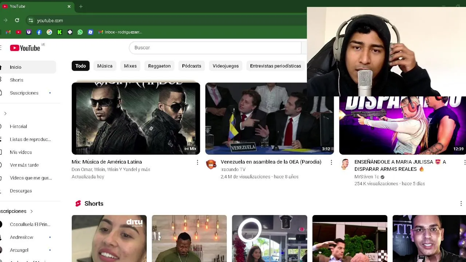Play the Mix: Música de América Latina thumbnail
The height and width of the screenshot is (262, 466).
[x=136, y=119]
